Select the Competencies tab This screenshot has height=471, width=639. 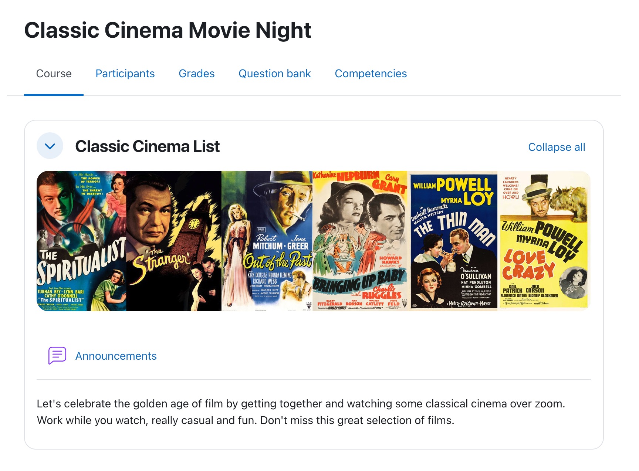[x=371, y=74]
